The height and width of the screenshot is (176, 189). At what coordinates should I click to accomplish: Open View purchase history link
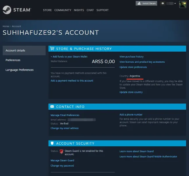click(x=132, y=56)
